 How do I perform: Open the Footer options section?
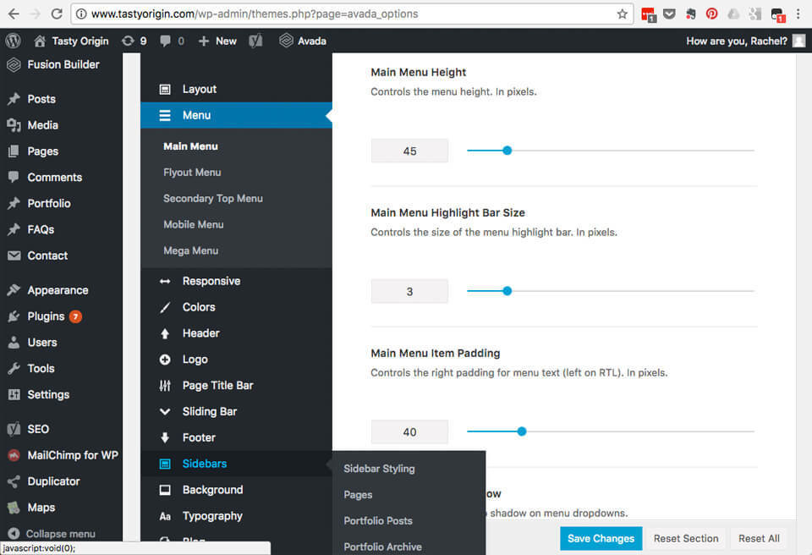coord(236,437)
